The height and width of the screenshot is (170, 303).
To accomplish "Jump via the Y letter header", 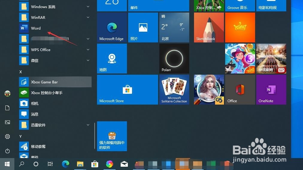I will 21,136.
